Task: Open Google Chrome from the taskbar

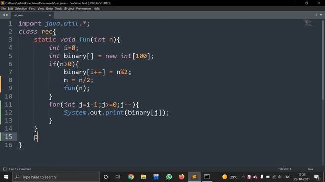Action: click(131, 177)
